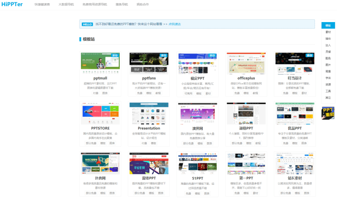
Task: Click the pptmall title text
Action: 100,78
